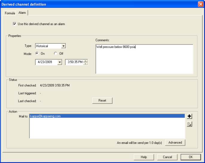205x163 pixels.
Task: Open the Advanced email settings
Action: 175,143
